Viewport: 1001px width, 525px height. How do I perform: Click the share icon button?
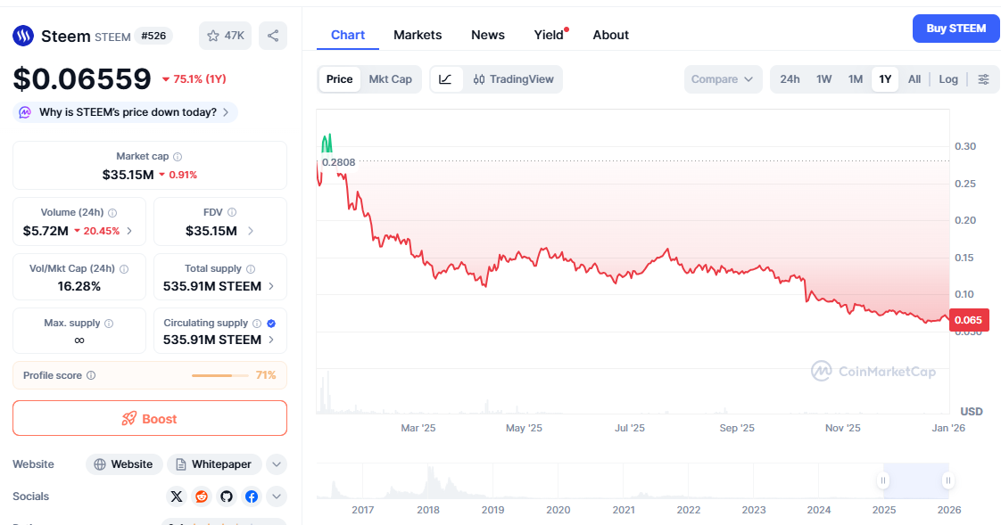point(273,36)
